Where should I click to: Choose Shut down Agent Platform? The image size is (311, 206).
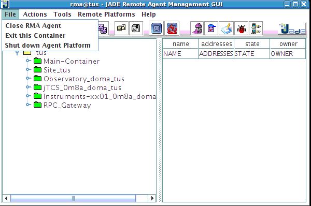point(48,46)
